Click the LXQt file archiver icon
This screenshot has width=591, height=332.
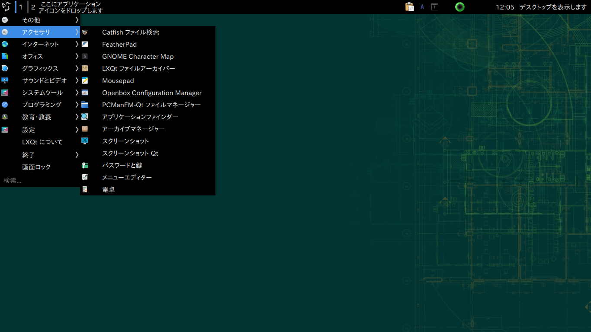[x=85, y=68]
